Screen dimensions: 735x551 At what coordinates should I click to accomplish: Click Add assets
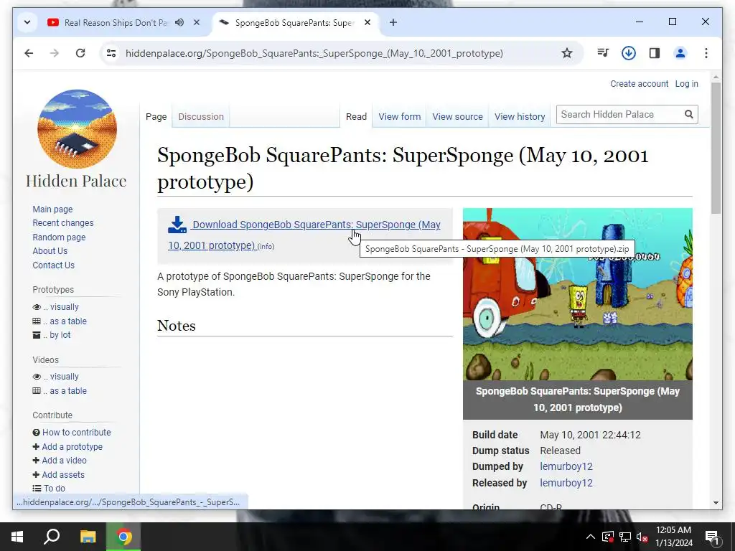[x=63, y=475]
